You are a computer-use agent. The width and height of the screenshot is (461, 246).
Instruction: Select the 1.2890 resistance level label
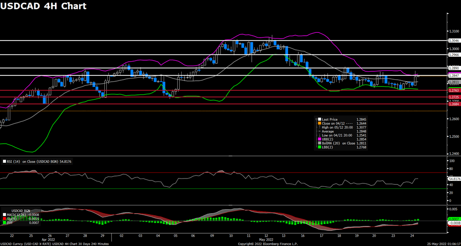pos(453,68)
